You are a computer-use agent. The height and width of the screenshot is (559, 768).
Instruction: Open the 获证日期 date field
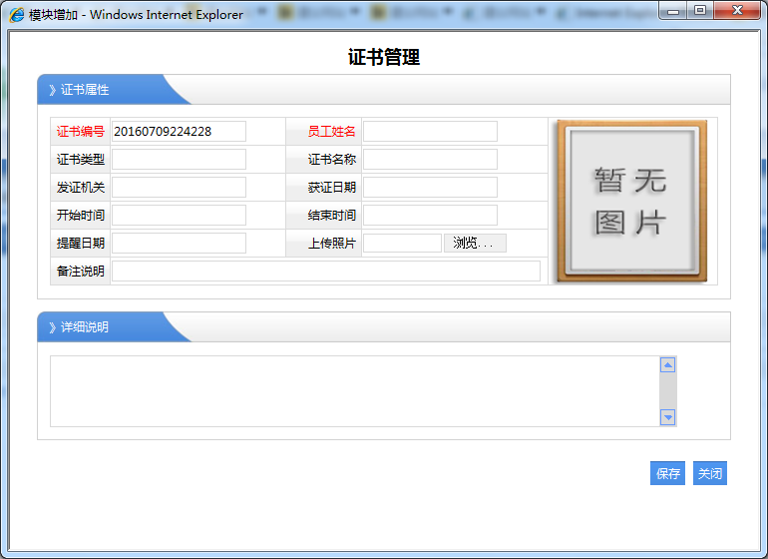(430, 188)
